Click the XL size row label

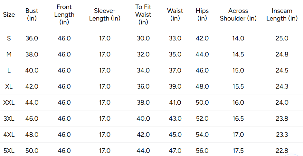coord(9,86)
